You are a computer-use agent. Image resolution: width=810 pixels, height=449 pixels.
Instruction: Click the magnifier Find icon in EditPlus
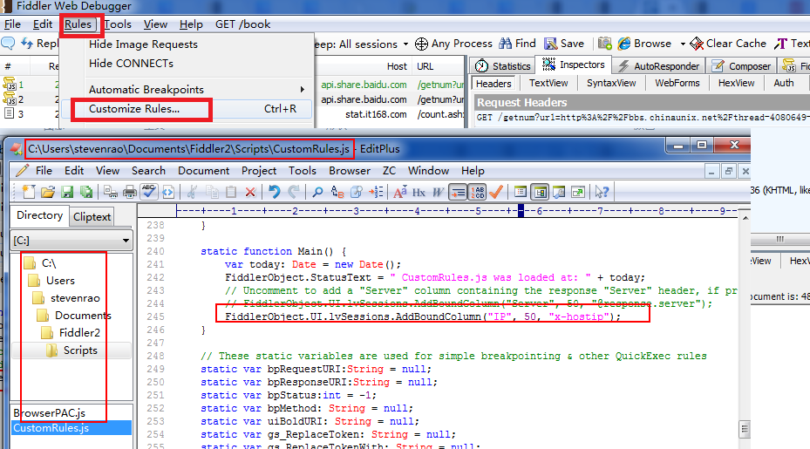317,192
